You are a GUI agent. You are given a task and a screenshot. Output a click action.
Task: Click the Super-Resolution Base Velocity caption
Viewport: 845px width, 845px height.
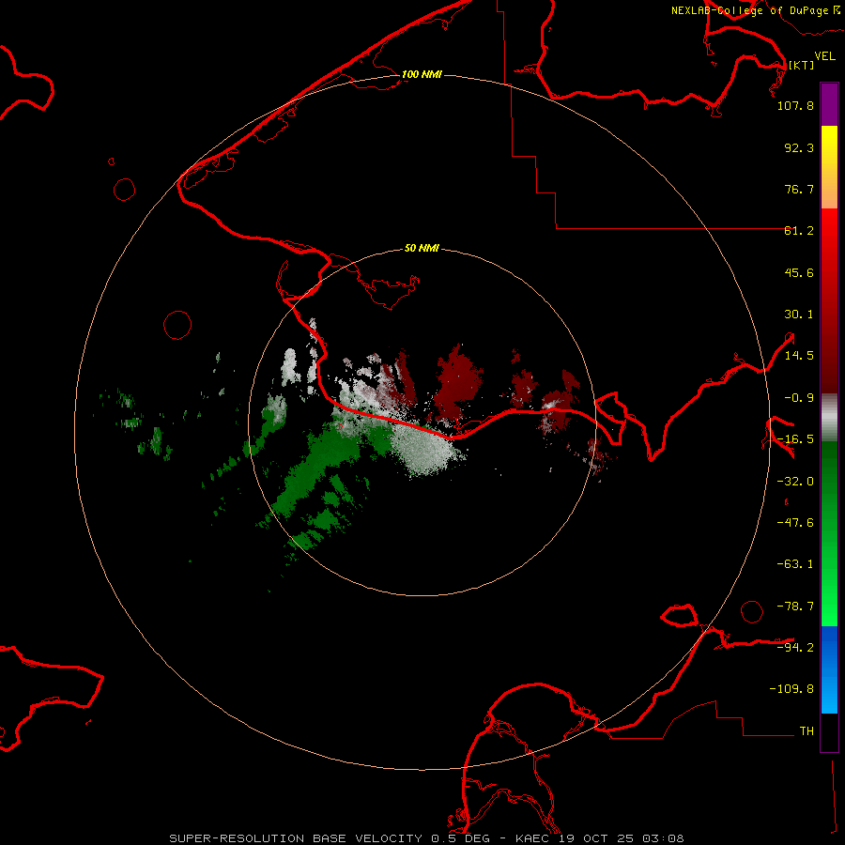426,838
